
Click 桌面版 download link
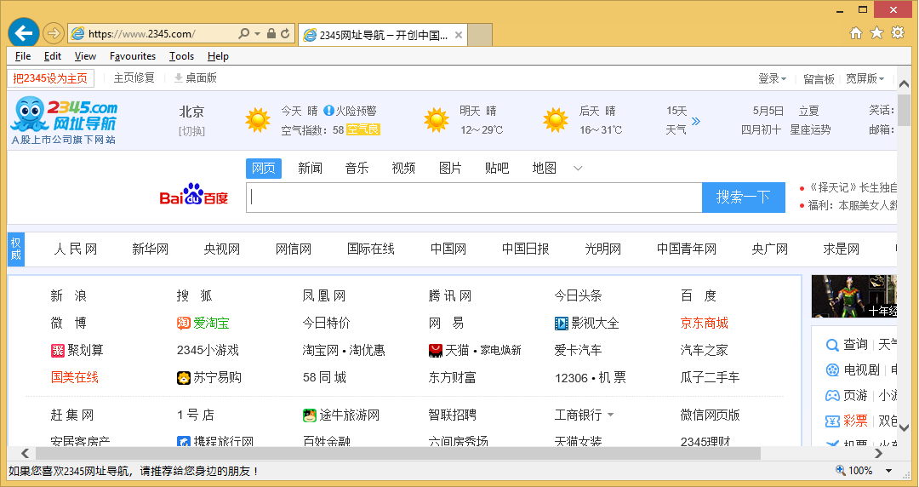pos(196,78)
